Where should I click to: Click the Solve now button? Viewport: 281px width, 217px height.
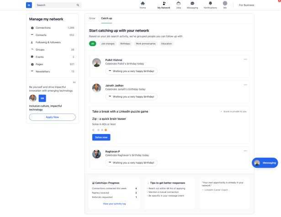click(101, 137)
